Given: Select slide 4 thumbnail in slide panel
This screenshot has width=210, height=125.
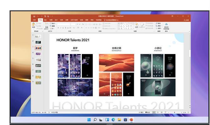Looking at the screenshot, I should click(38, 54).
